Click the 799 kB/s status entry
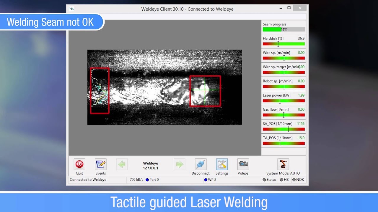Image resolution: width=378 pixels, height=212 pixels. 136,180
